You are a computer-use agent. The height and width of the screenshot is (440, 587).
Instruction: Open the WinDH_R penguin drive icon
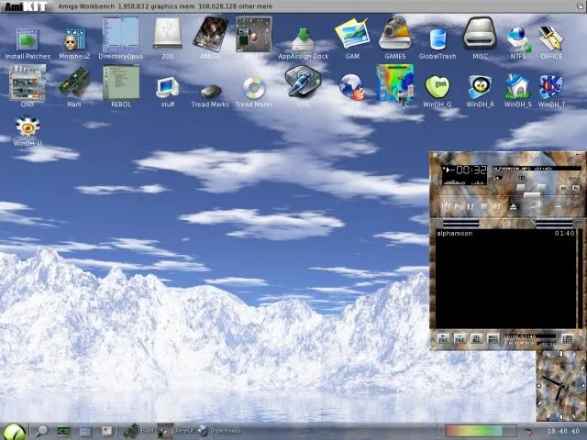pyautogui.click(x=480, y=88)
